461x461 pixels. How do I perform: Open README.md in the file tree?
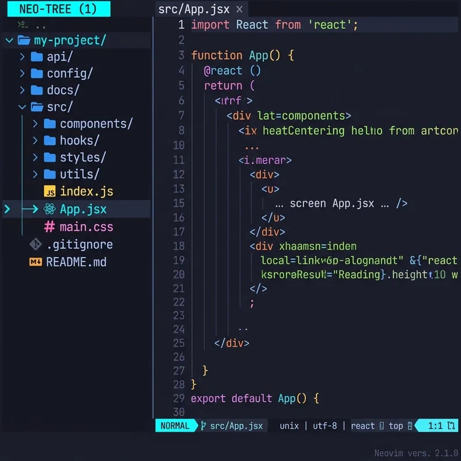(x=76, y=262)
